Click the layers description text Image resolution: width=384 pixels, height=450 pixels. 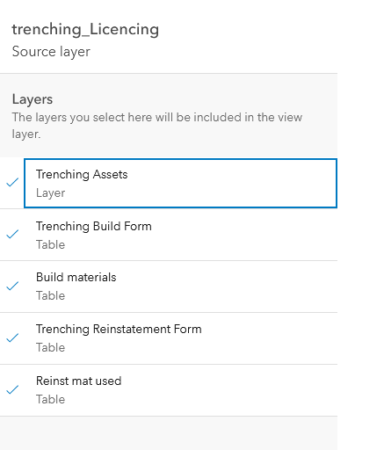click(x=157, y=126)
